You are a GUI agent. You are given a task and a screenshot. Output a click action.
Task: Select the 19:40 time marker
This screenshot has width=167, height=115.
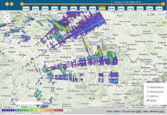coord(54,8)
